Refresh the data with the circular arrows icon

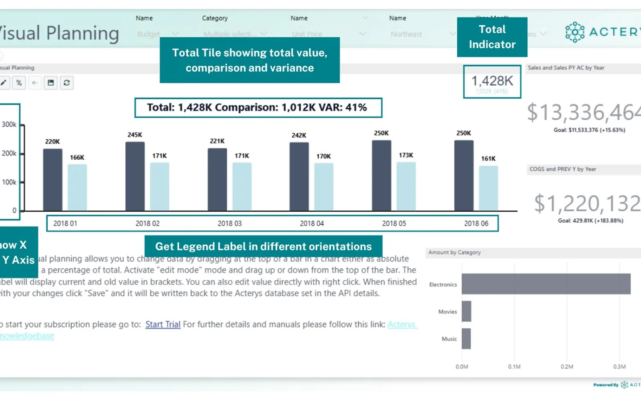(67, 83)
